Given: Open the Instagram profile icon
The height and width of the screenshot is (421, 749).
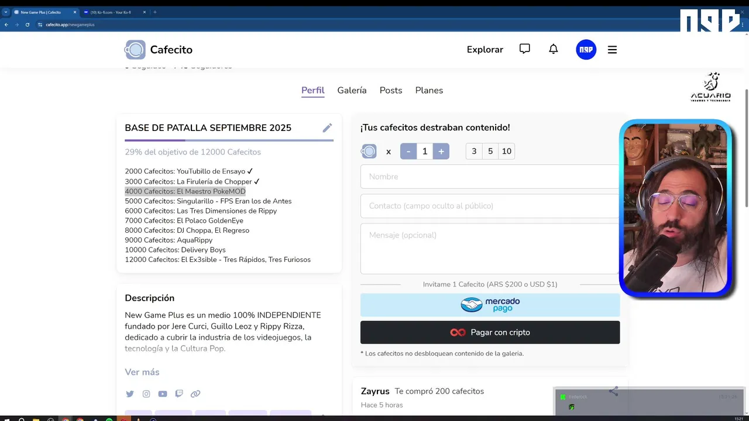Looking at the screenshot, I should click(x=146, y=394).
